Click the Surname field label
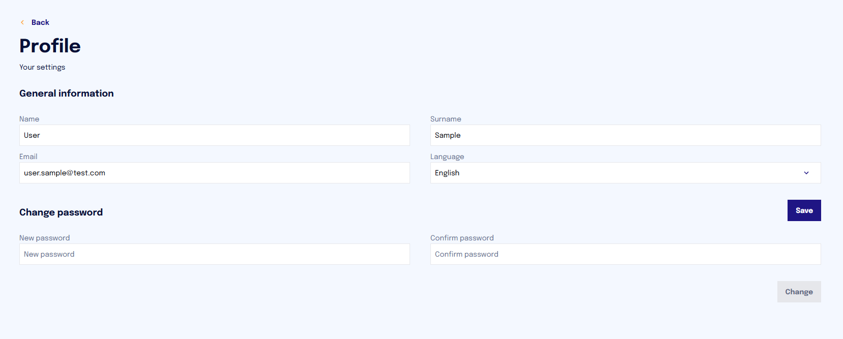This screenshot has height=339, width=843. coord(446,119)
